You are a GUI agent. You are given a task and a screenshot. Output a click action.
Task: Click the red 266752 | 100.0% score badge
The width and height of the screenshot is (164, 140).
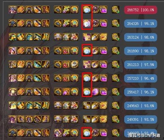(x=141, y=10)
